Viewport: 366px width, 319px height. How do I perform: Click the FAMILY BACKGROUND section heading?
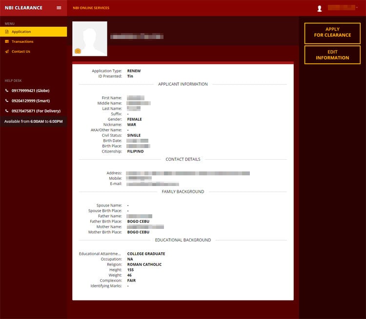click(183, 192)
